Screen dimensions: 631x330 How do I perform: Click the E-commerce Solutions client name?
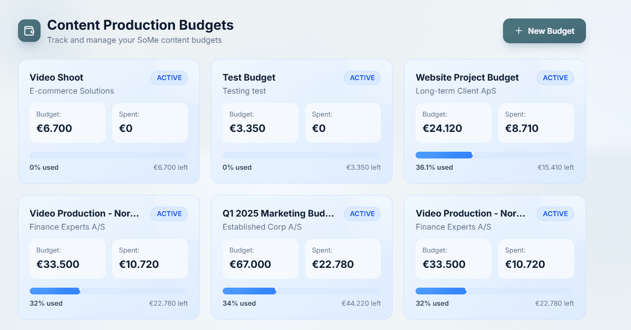71,91
